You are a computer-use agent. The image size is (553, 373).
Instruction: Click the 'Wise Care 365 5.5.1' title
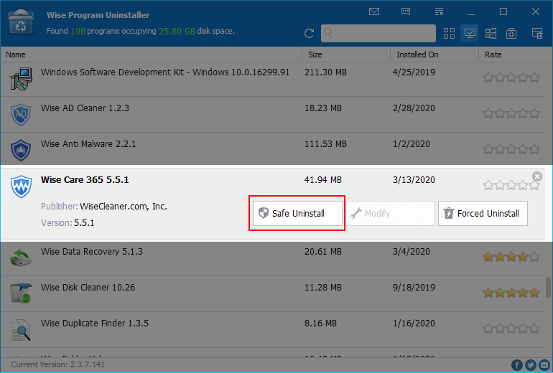85,180
